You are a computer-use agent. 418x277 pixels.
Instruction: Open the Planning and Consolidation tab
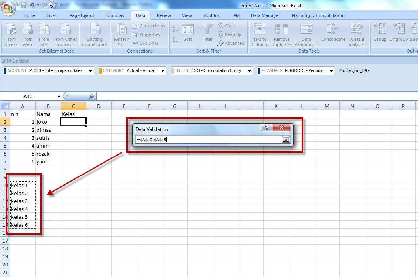click(318, 15)
